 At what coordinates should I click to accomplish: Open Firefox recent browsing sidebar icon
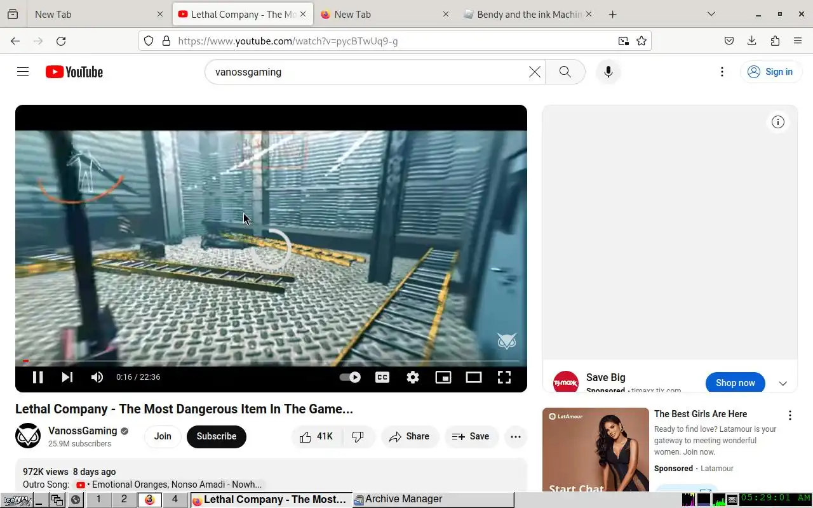point(13,14)
